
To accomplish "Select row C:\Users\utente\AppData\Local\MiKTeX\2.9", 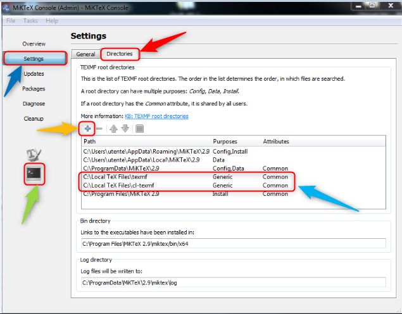I will pos(234,160).
